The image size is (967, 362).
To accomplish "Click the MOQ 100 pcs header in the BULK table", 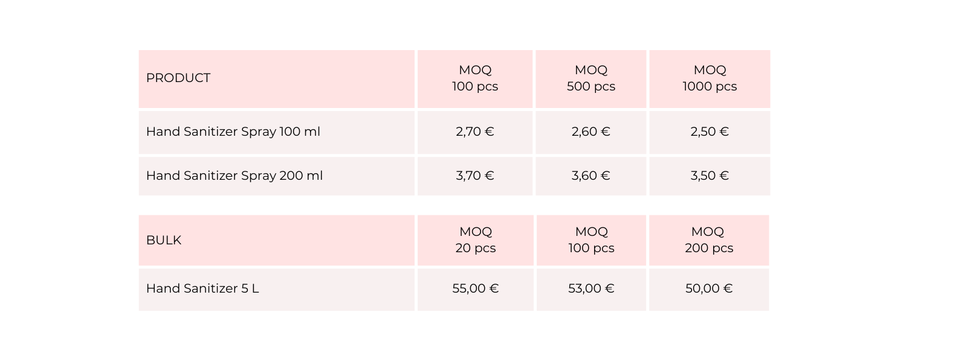I will coord(591,240).
